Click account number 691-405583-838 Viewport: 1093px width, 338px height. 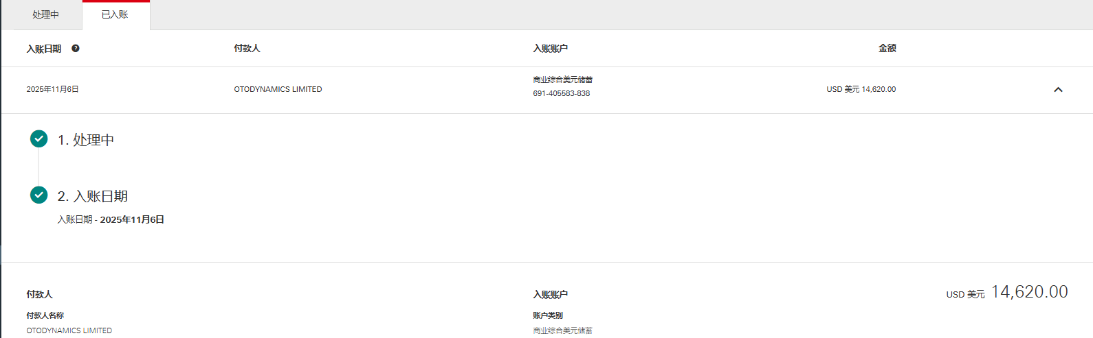(561, 93)
